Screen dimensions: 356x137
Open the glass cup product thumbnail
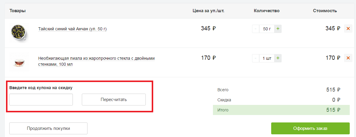coord(19,62)
